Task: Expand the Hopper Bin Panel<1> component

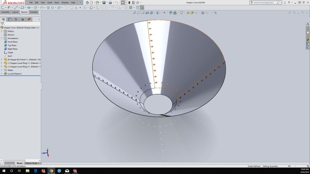Action: point(2,60)
